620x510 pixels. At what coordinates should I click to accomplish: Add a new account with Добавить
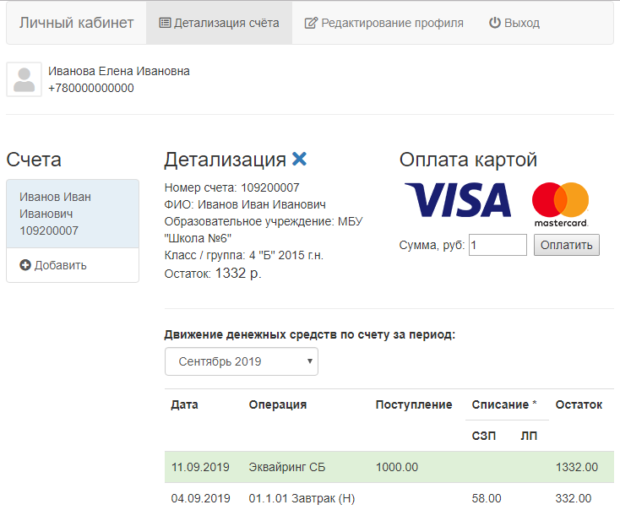tap(73, 265)
